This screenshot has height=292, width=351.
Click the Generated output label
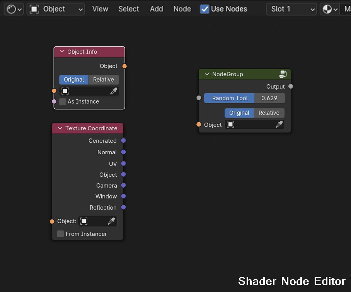pos(102,141)
